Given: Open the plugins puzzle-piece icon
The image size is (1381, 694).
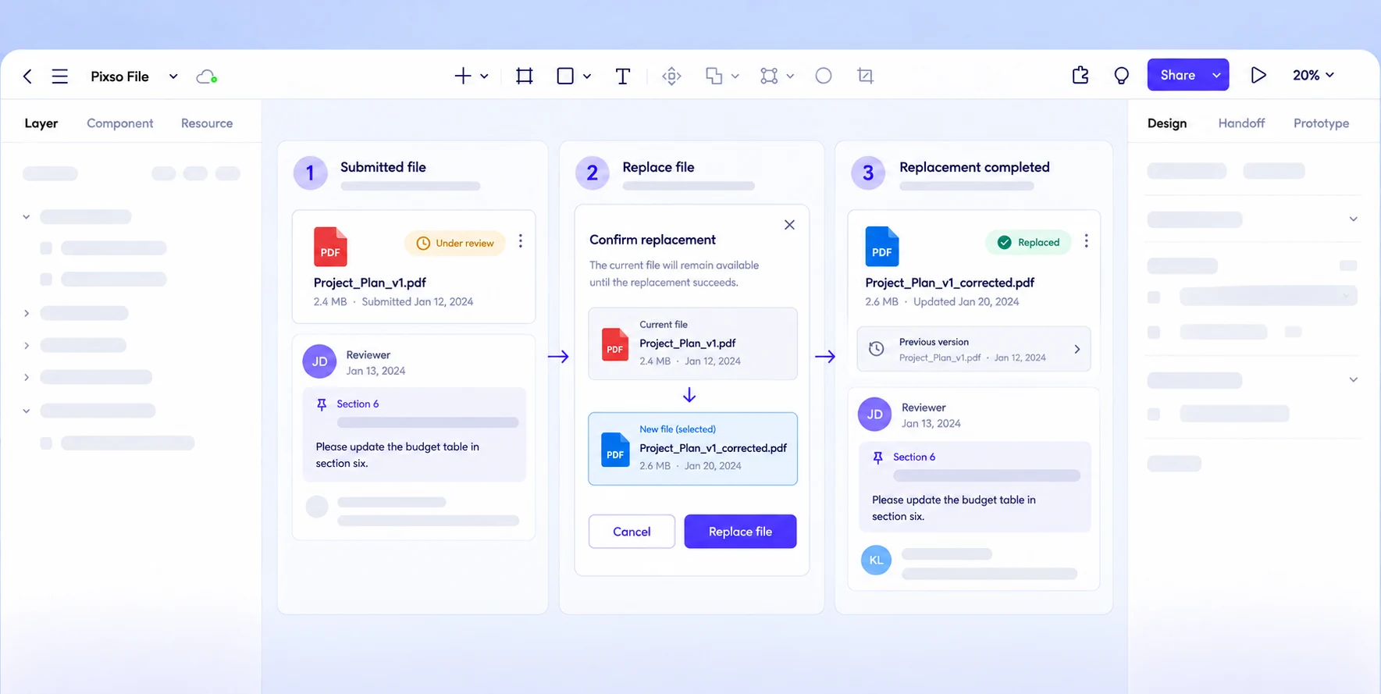Looking at the screenshot, I should (1080, 76).
